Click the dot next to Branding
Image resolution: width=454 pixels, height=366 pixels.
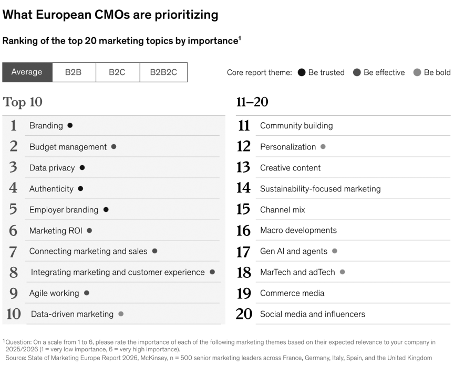(x=70, y=125)
